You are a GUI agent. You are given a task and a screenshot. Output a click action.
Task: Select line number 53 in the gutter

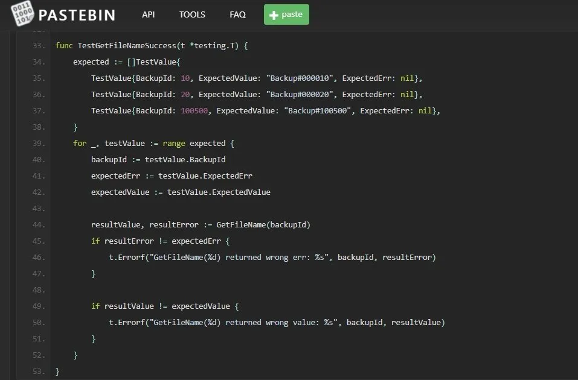(x=39, y=372)
